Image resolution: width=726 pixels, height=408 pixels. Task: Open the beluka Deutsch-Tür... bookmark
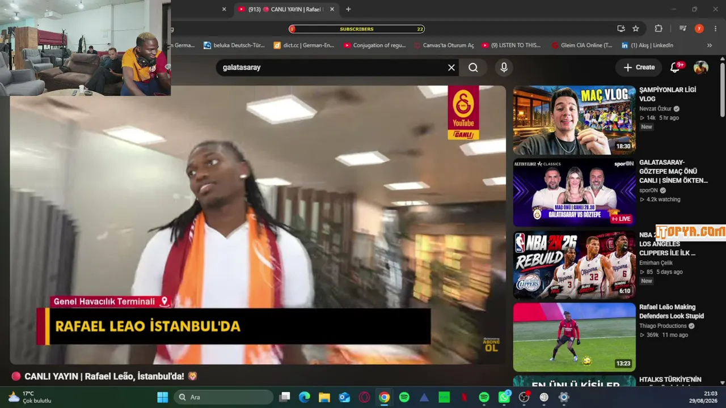[x=234, y=45]
